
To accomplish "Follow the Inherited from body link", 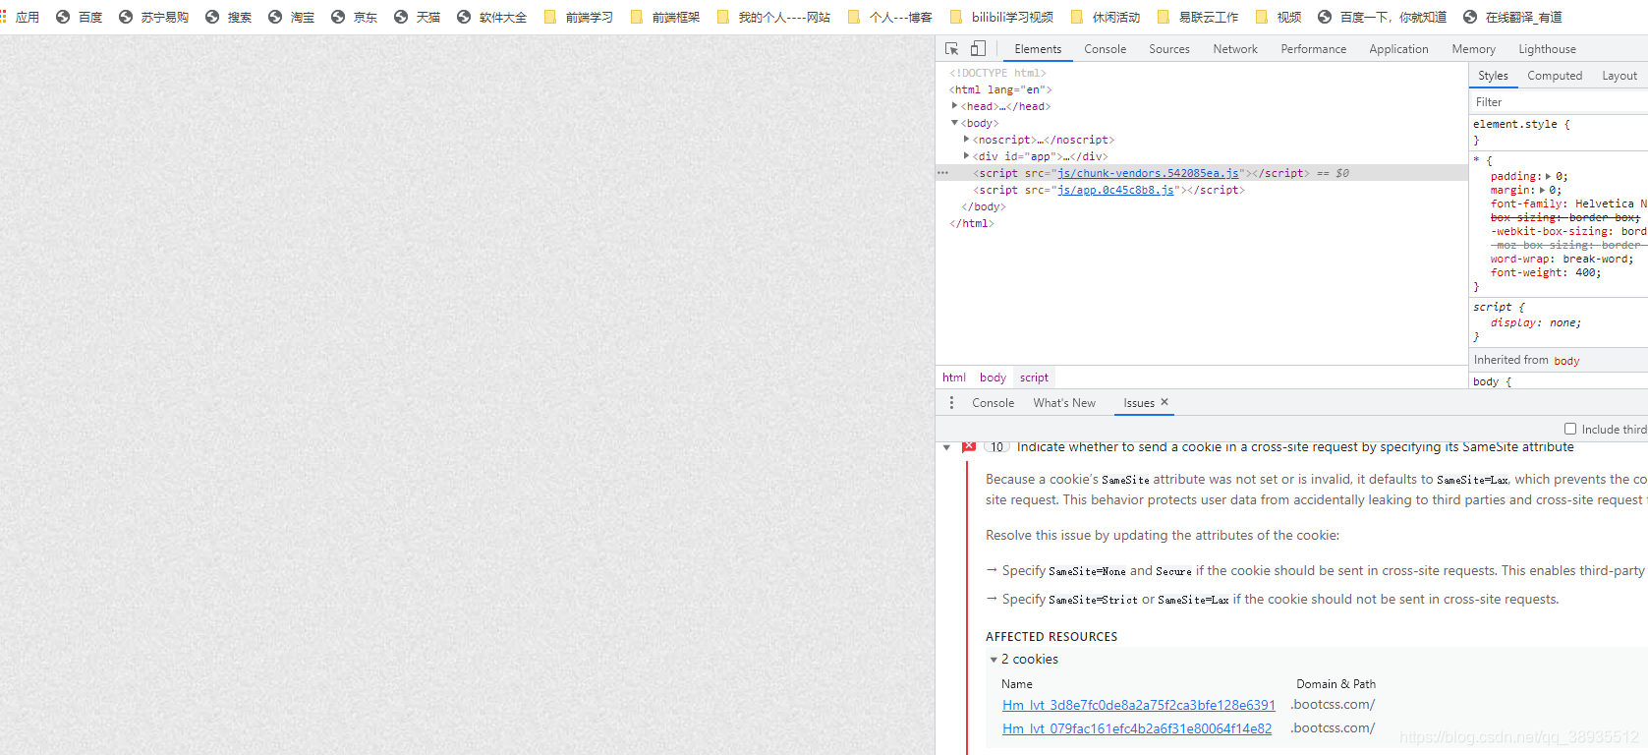I will click(x=1566, y=361).
